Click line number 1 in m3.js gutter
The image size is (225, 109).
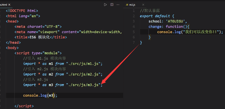click(x=134, y=11)
